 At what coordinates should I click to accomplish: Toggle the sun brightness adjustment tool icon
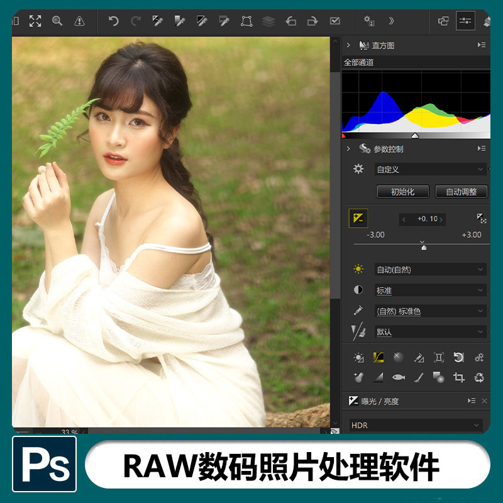[358, 357]
